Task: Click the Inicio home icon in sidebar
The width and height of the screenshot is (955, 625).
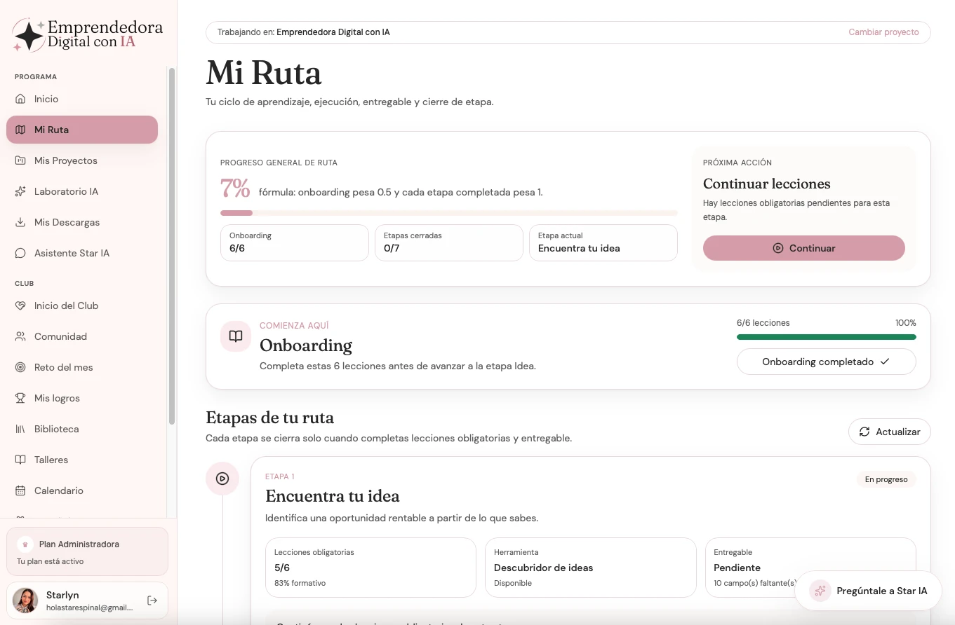Action: coord(20,99)
